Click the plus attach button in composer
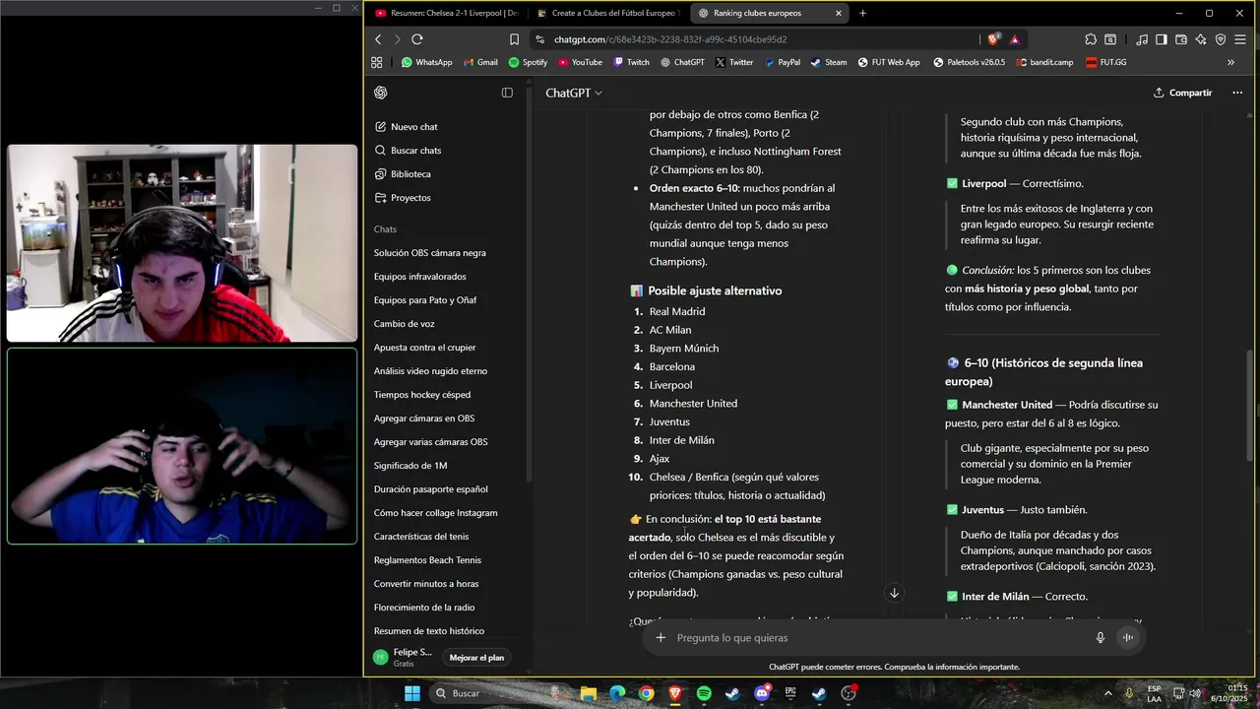Screen dimensions: 1260x709 coord(661,638)
